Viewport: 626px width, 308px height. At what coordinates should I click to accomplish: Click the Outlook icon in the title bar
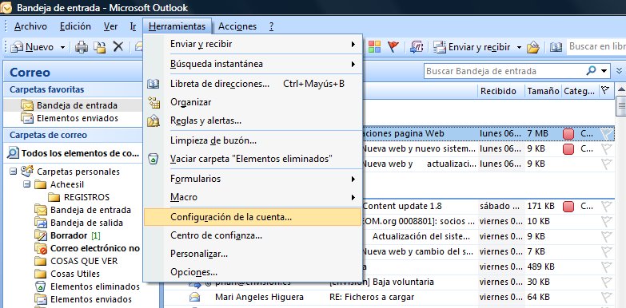6,7
